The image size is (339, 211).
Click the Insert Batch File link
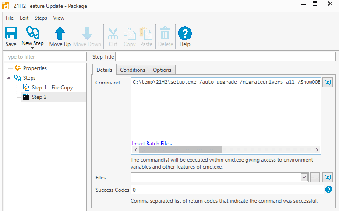152,144
